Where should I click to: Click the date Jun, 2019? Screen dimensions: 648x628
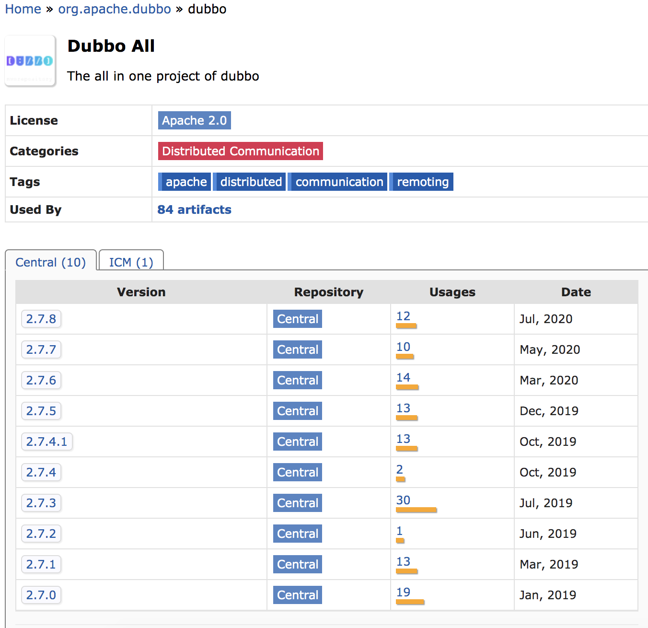click(x=548, y=534)
